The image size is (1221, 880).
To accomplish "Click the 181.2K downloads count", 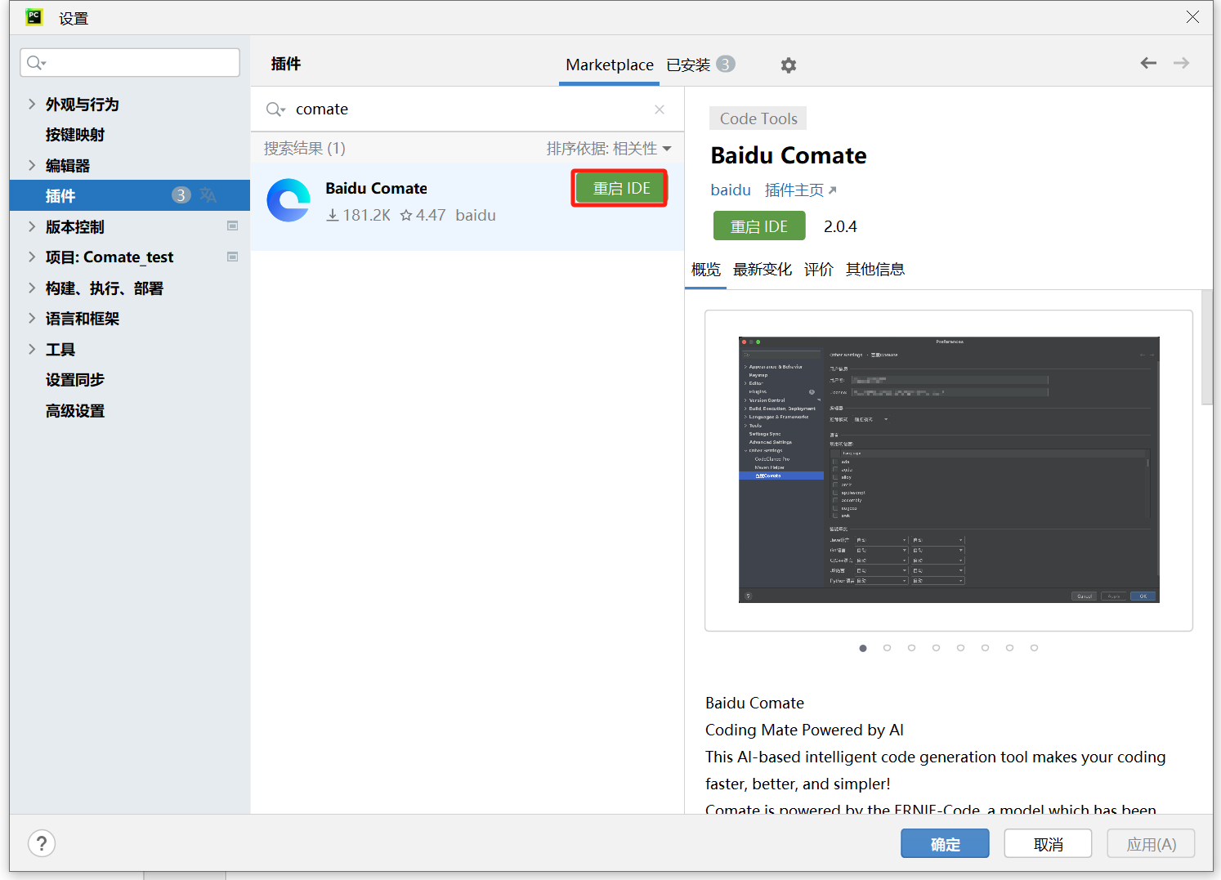I will (x=359, y=216).
